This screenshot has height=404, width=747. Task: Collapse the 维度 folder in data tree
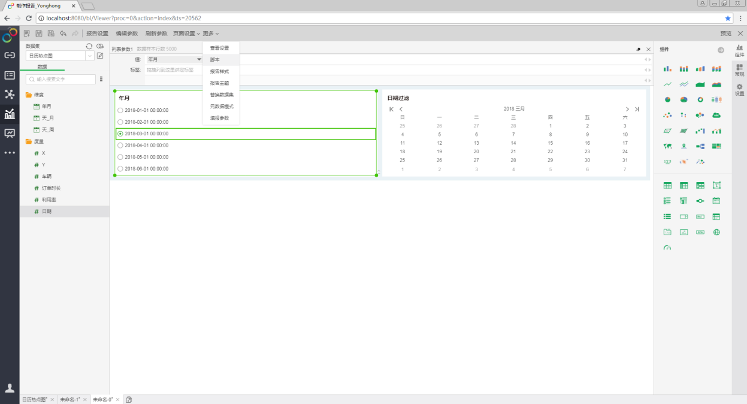tap(28, 95)
